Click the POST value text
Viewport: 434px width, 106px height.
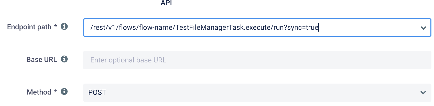click(x=97, y=92)
